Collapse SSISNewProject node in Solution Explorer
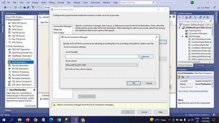Viewport: 219px width, 123px height. pyautogui.click(x=180, y=28)
